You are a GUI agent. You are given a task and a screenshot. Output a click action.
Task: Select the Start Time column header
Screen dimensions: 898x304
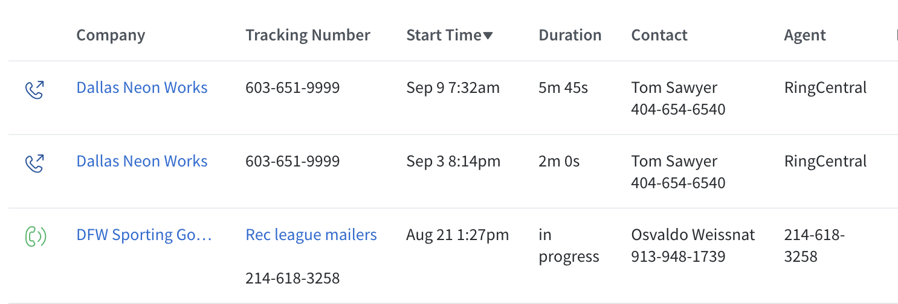click(444, 35)
